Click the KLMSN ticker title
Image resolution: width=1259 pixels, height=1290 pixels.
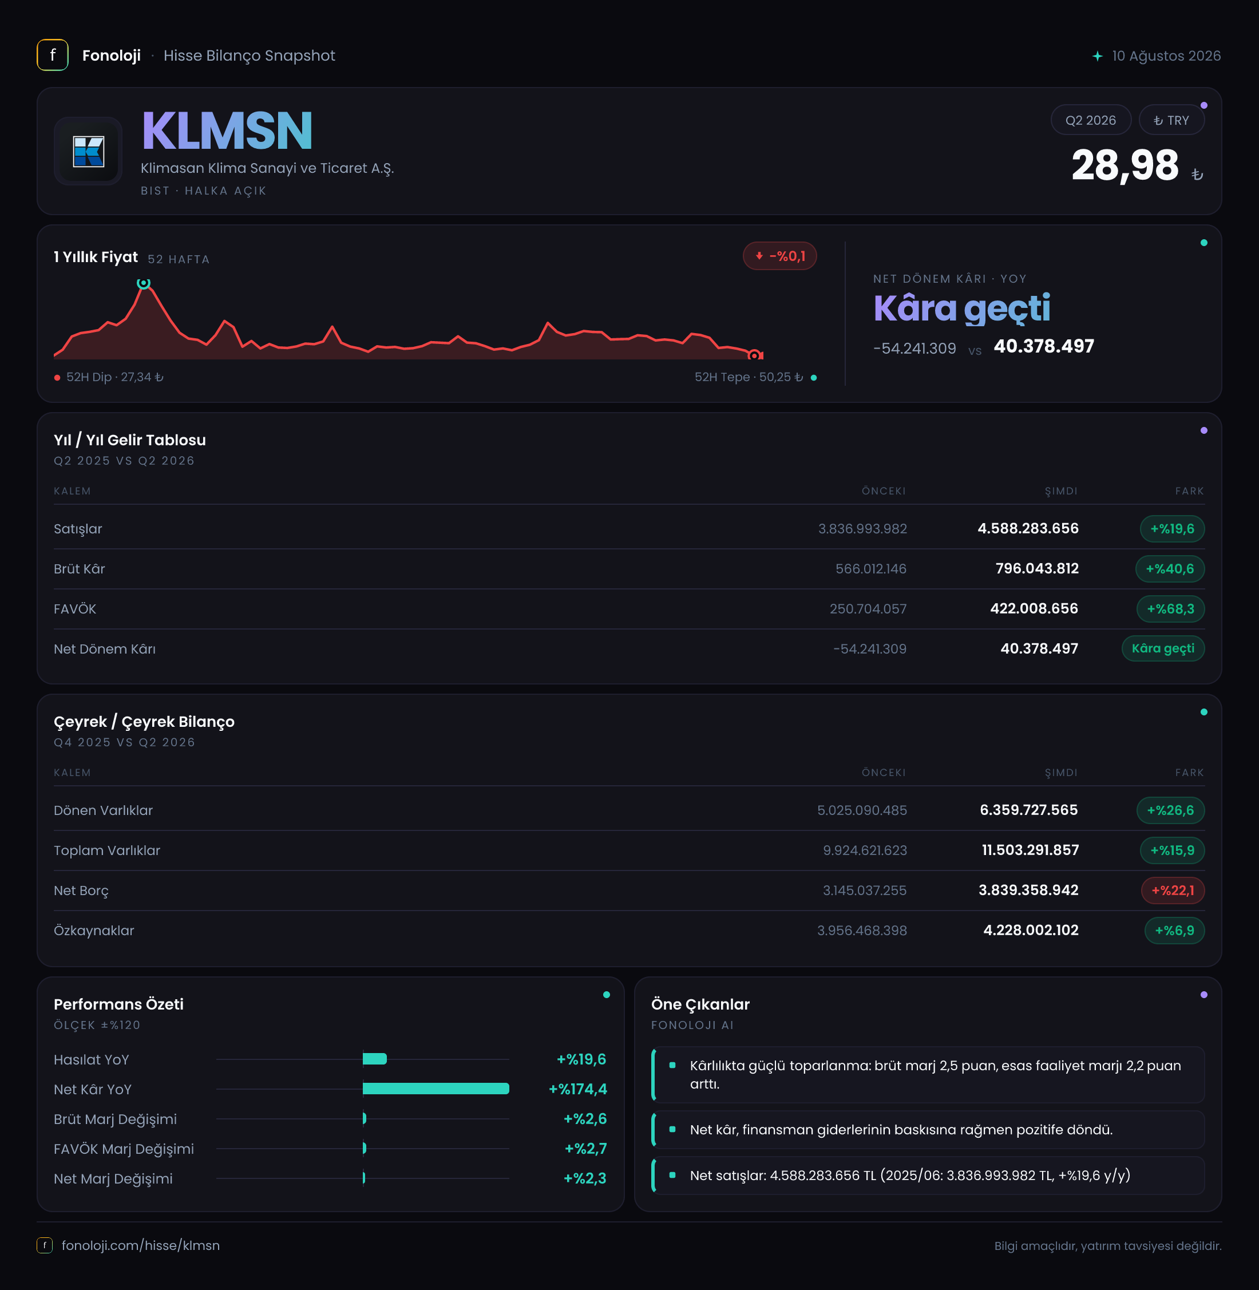(227, 131)
